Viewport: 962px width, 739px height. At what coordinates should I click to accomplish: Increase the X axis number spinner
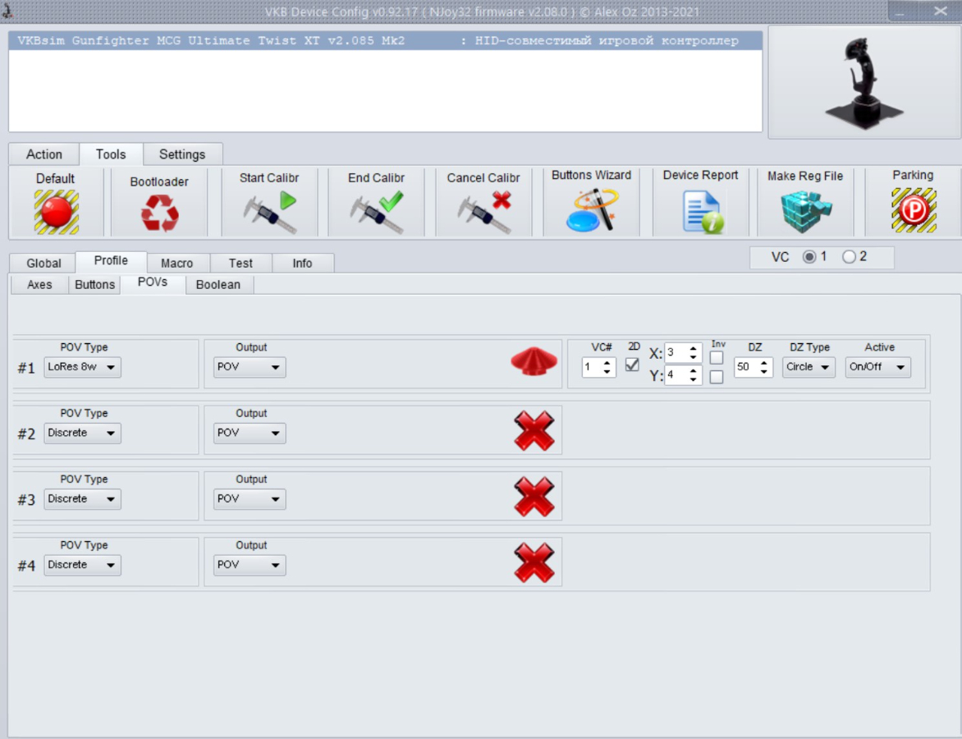pos(694,349)
